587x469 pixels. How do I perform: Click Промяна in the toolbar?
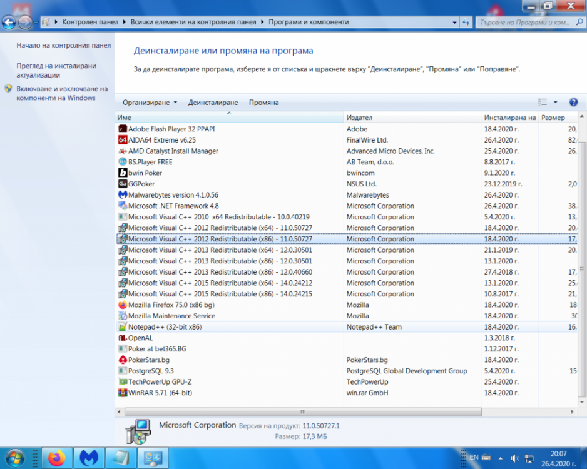(264, 103)
